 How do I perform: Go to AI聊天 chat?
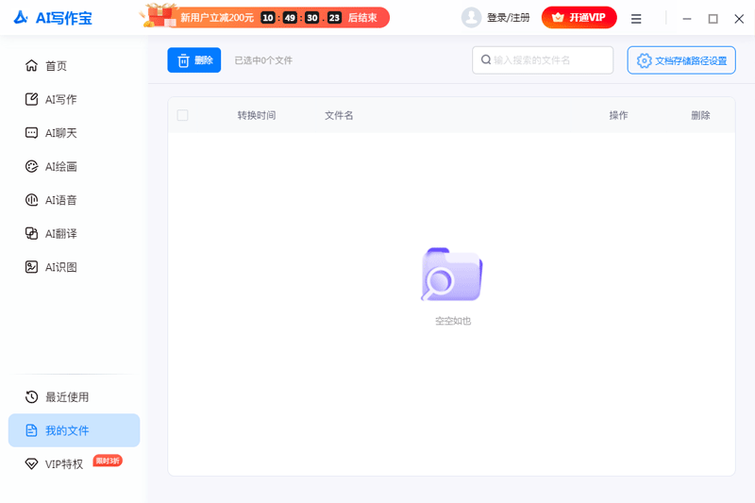pos(51,133)
